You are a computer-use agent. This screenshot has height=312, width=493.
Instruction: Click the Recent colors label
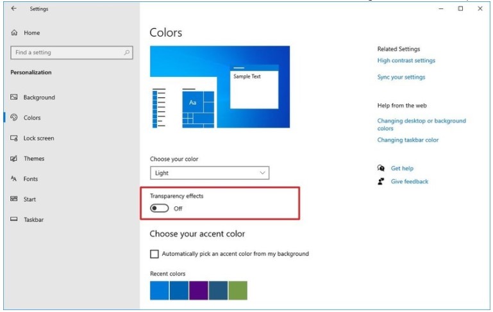click(167, 274)
